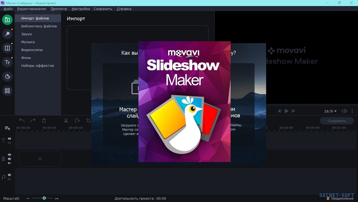Open Уведомления notifications in status bar
The width and height of the screenshot is (358, 202).
pyautogui.click(x=340, y=198)
